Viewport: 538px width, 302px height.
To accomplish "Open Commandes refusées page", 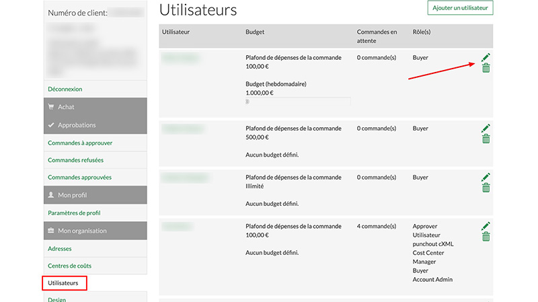I will [75, 160].
